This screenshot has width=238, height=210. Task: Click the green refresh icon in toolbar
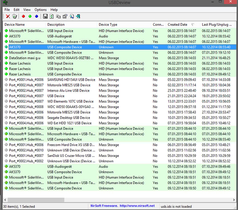point(52,16)
